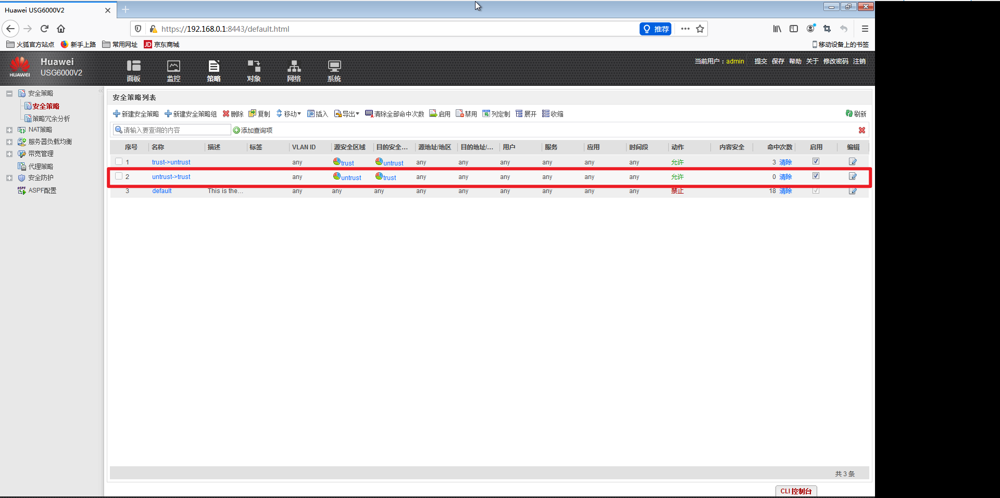Open the 导出 export dropdown

point(347,114)
